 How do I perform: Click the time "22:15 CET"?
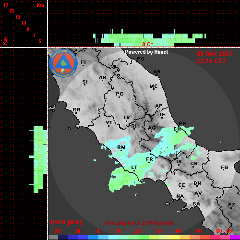pyautogui.click(x=211, y=61)
